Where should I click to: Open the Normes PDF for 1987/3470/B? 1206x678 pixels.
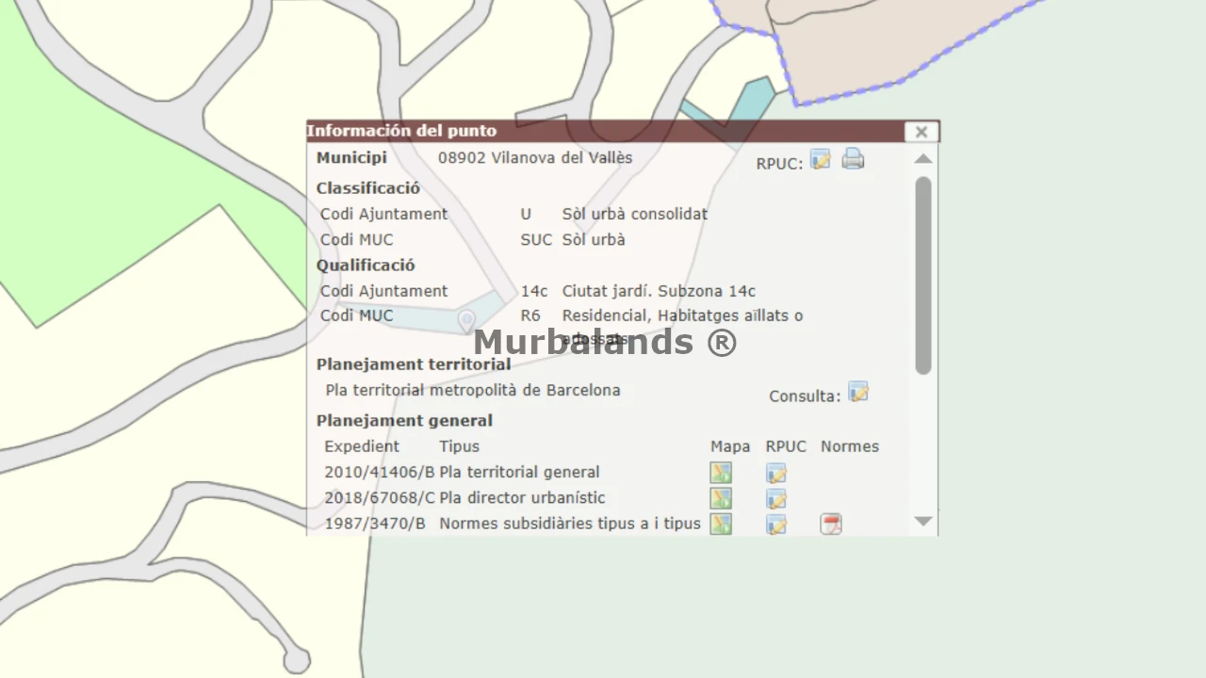pyautogui.click(x=830, y=524)
